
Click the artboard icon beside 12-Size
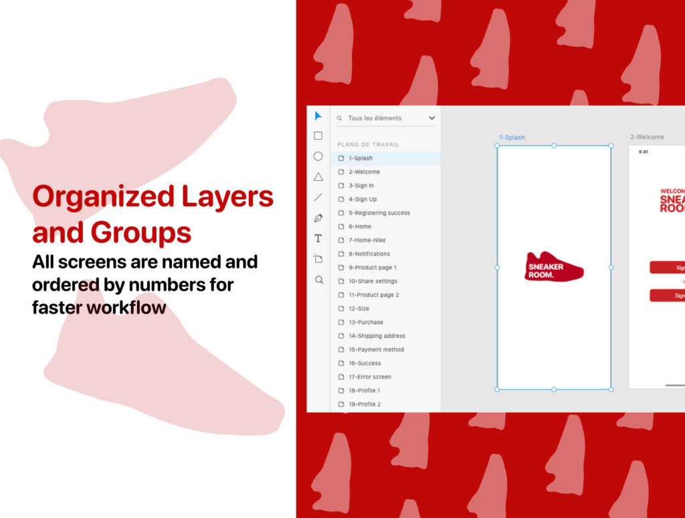pos(341,308)
